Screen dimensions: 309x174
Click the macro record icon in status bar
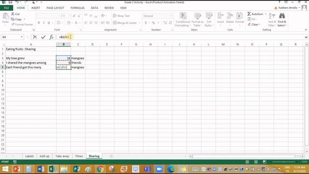(x=15, y=162)
